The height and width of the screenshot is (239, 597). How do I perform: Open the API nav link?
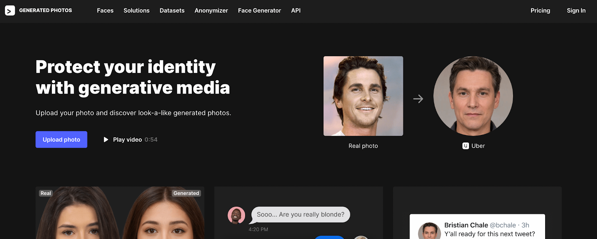pos(296,10)
